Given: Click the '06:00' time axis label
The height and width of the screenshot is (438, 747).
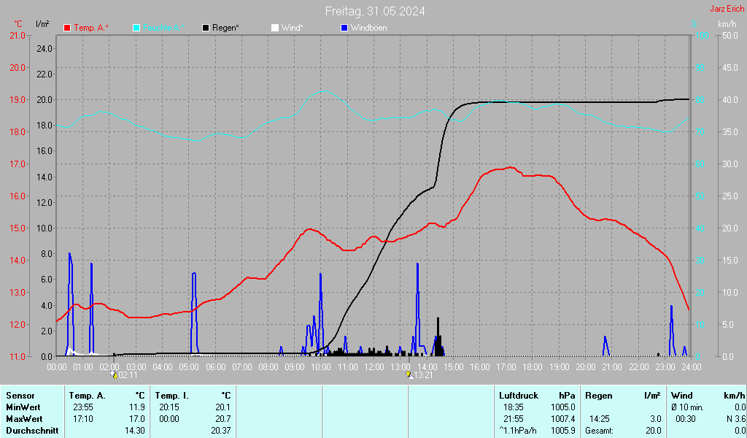Looking at the screenshot, I should [x=216, y=367].
